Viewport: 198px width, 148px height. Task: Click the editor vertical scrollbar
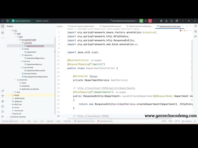192,66
